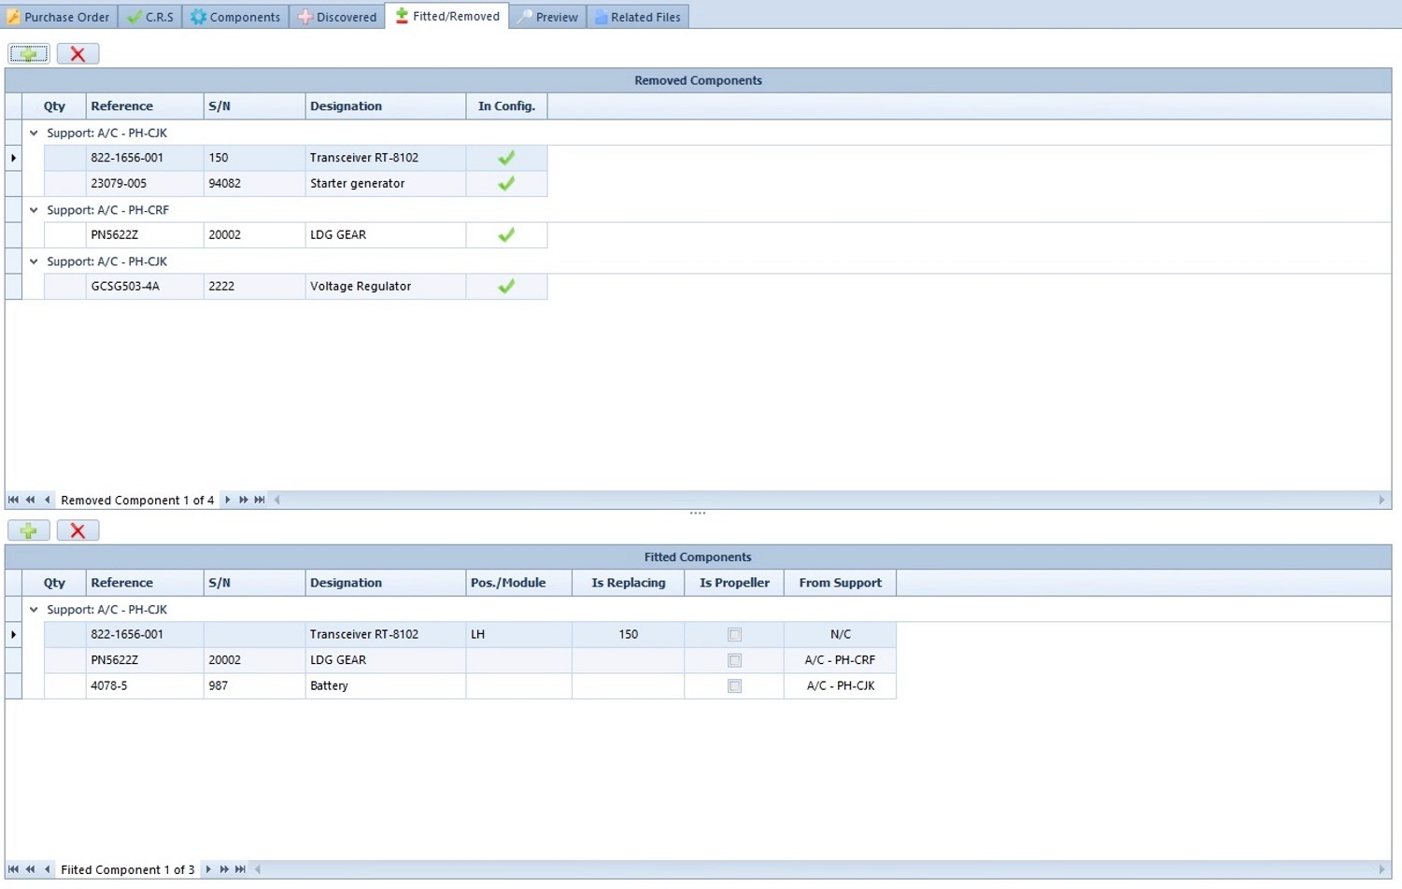Sort removed components by In Config. header
1402x889 pixels.
506,106
